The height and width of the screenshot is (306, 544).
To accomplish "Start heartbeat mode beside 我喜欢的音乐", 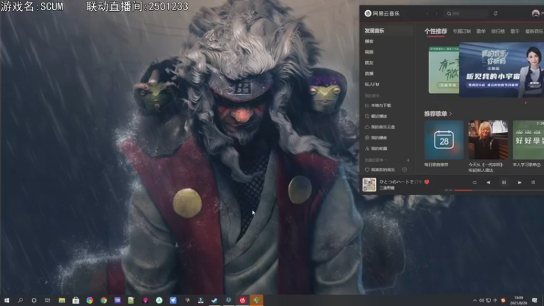I will coord(405,169).
